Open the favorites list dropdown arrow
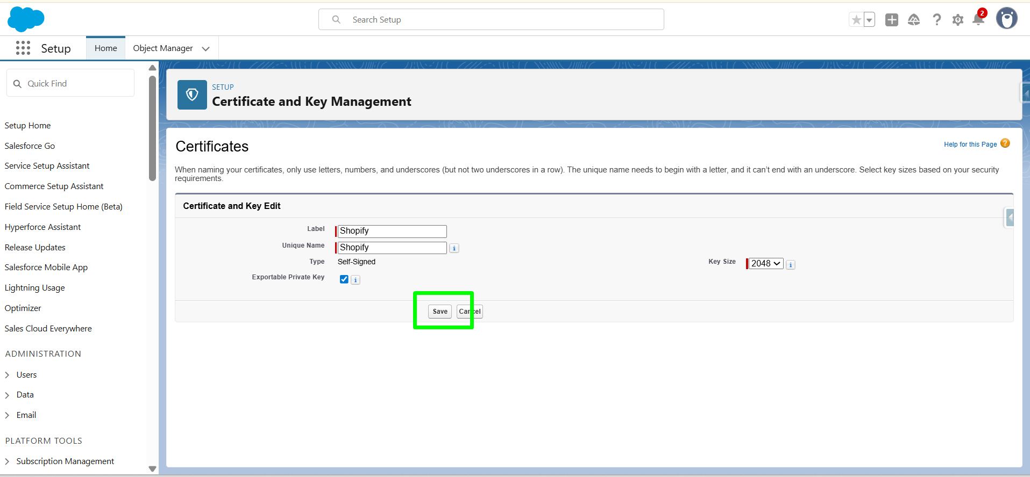Viewport: 1030px width, 477px height. (x=869, y=20)
